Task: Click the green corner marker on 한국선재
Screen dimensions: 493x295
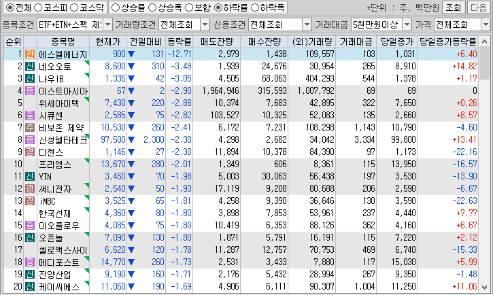Action: point(87,210)
